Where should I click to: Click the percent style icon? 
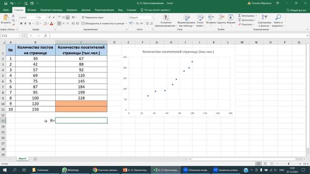pos(137,24)
